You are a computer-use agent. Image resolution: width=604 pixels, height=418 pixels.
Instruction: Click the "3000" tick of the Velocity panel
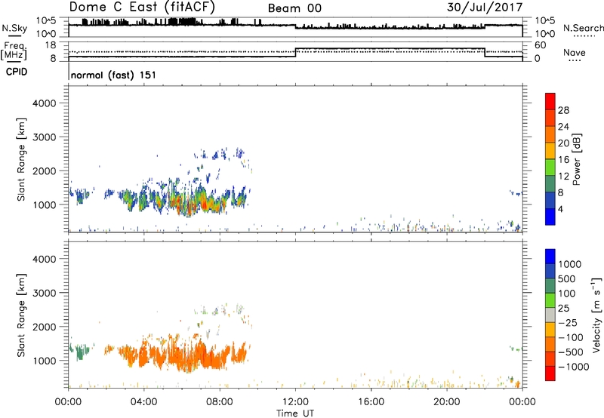pos(44,293)
